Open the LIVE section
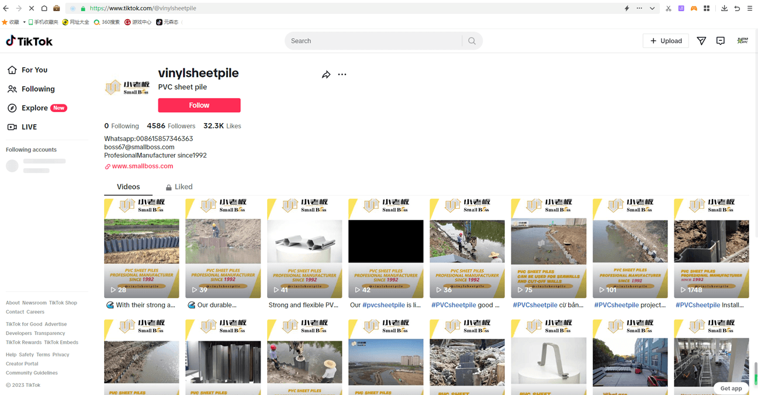The image size is (758, 395). pos(22,127)
